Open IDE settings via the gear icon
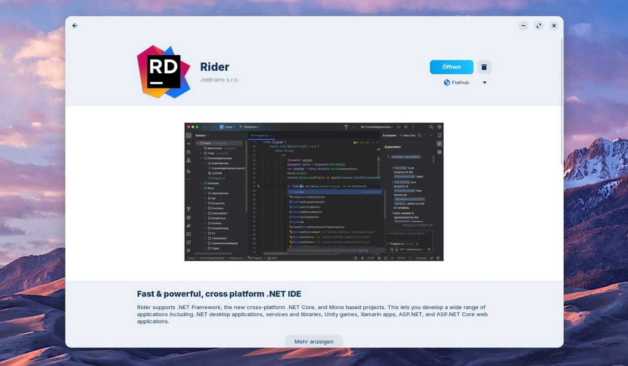 coord(439,127)
